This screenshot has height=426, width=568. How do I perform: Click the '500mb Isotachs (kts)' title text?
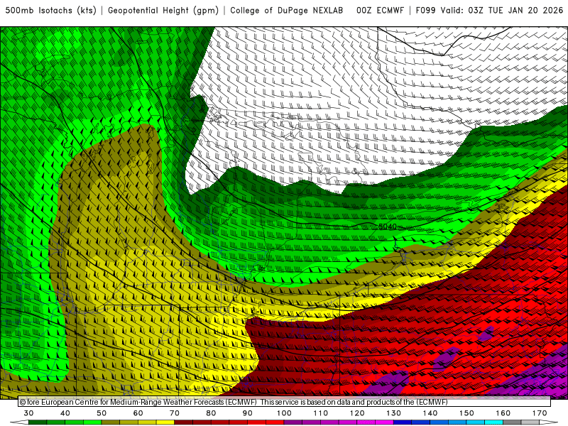[50, 11]
